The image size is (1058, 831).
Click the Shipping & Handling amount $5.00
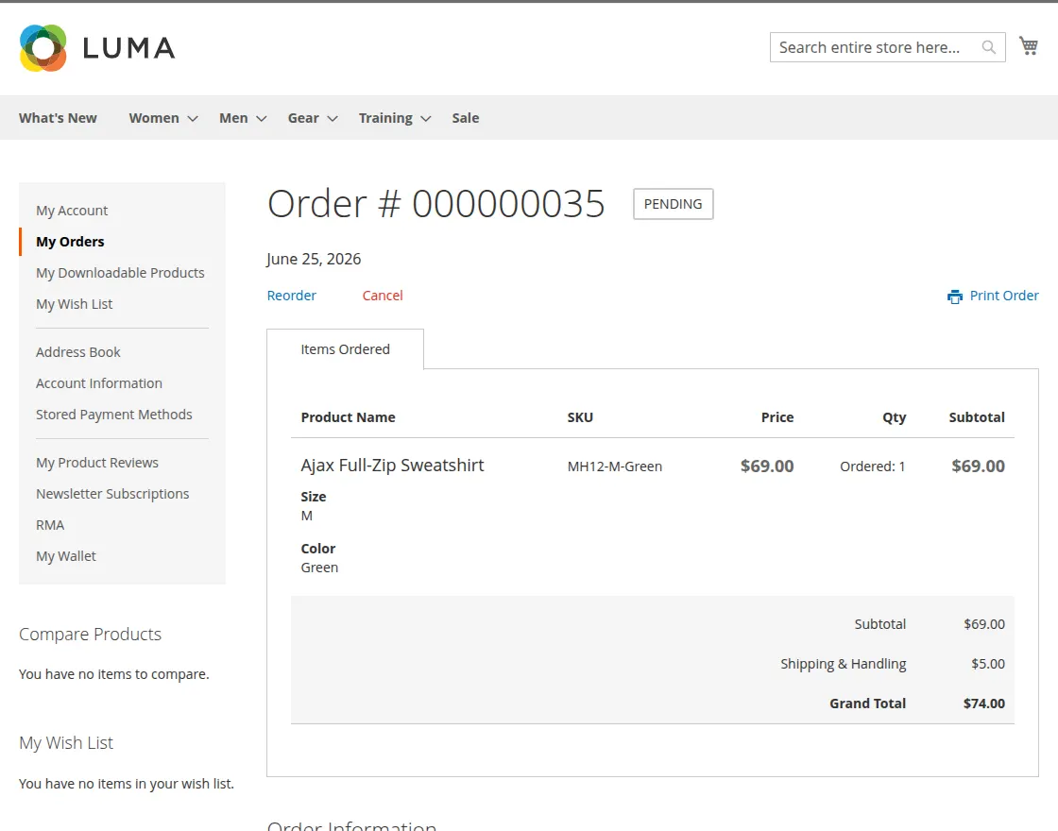(x=988, y=664)
